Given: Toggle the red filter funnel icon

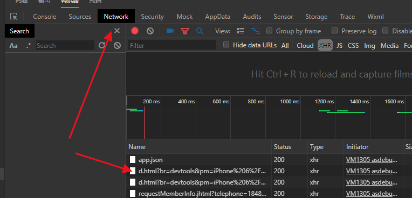Looking at the screenshot, I should [x=185, y=31].
